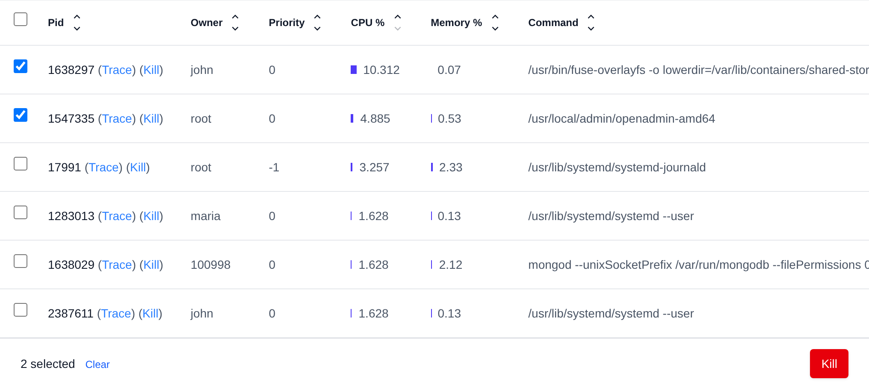Viewport: 869px width, 388px height.
Task: Click the CPU bar for process 1638297
Action: (x=354, y=70)
